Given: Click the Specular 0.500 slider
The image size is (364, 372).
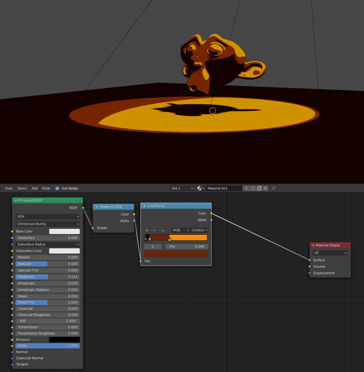Looking at the screenshot, I should tap(48, 264).
